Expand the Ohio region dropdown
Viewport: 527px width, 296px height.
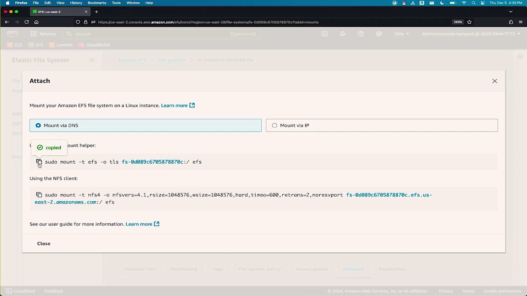pos(401,34)
